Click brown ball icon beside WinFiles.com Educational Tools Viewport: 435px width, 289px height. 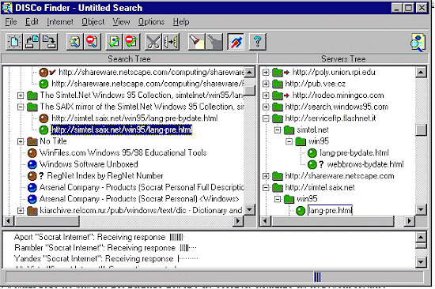(x=32, y=153)
